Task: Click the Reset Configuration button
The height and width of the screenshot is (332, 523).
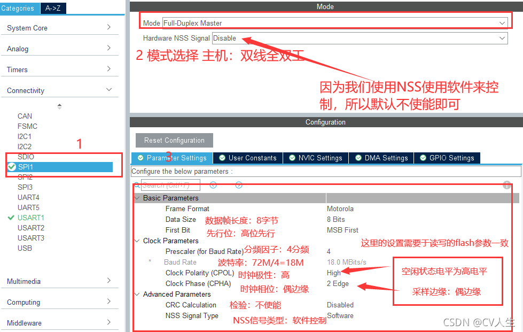Action: click(174, 139)
